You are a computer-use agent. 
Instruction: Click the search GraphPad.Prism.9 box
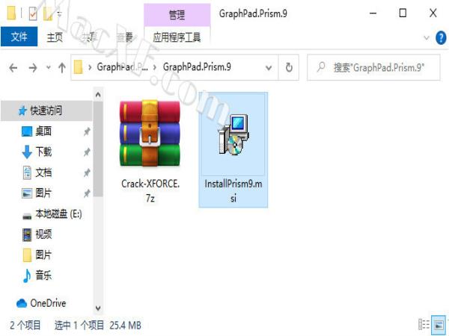coord(373,68)
